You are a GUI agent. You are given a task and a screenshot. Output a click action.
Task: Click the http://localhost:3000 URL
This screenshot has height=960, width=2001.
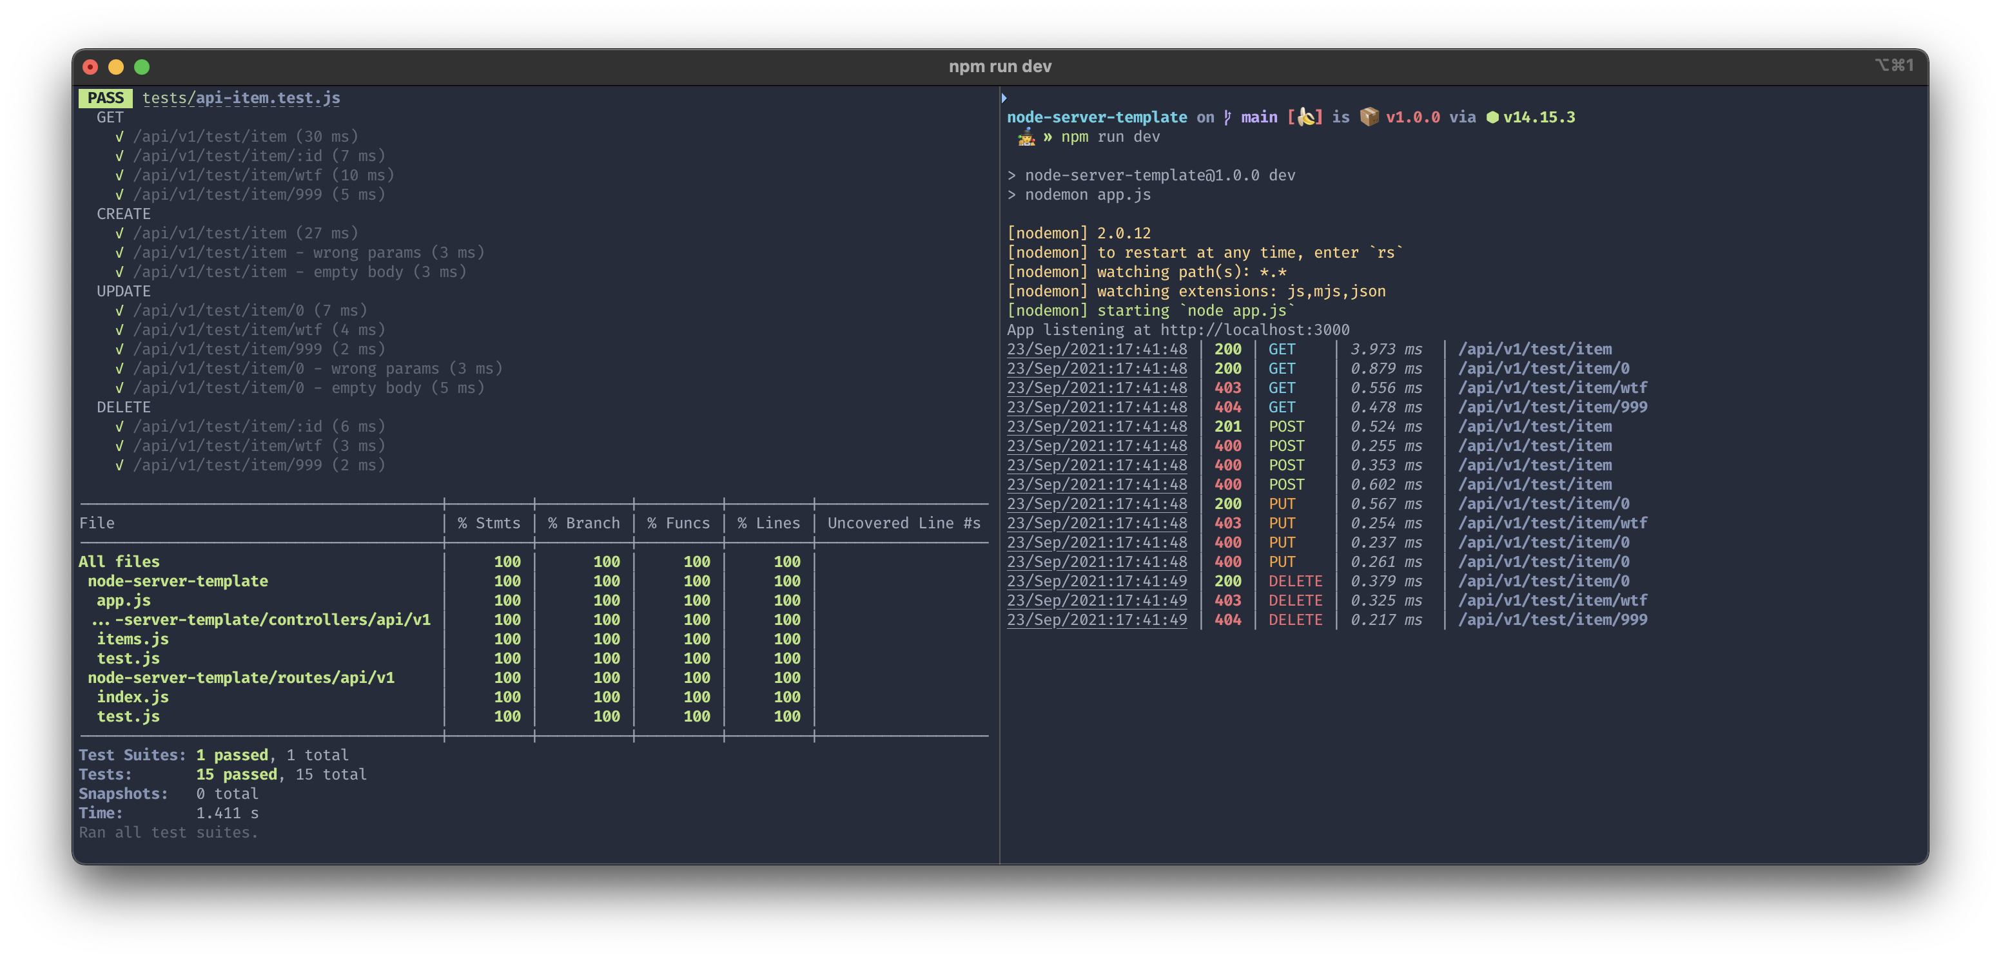tap(1254, 330)
